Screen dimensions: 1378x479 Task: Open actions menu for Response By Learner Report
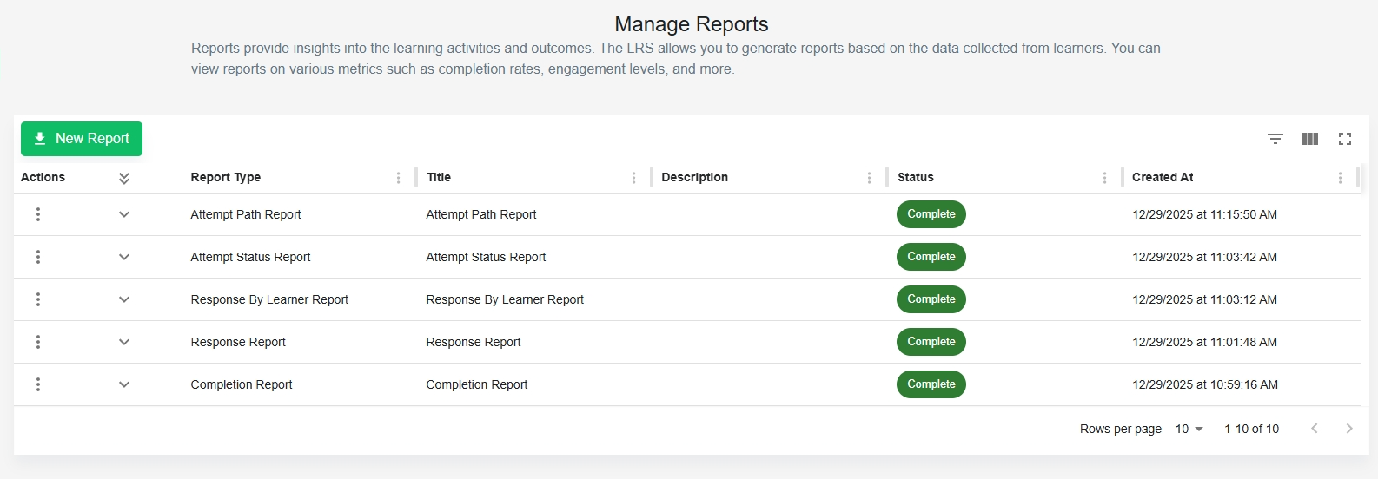click(38, 299)
